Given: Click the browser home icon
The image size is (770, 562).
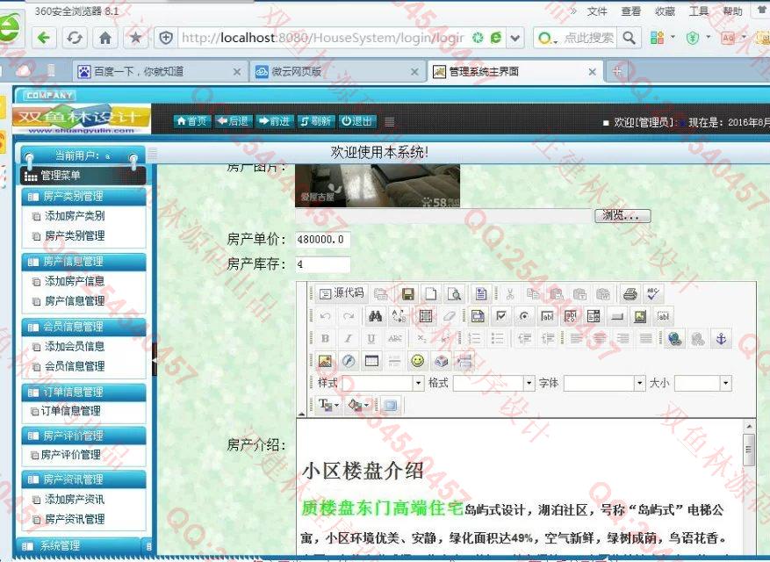Looking at the screenshot, I should (105, 38).
